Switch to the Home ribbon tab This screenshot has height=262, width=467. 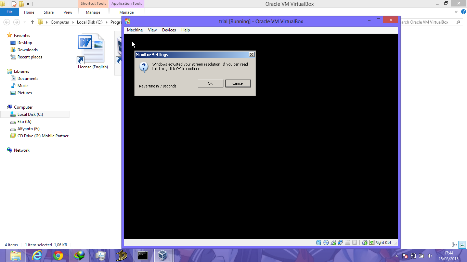click(29, 12)
